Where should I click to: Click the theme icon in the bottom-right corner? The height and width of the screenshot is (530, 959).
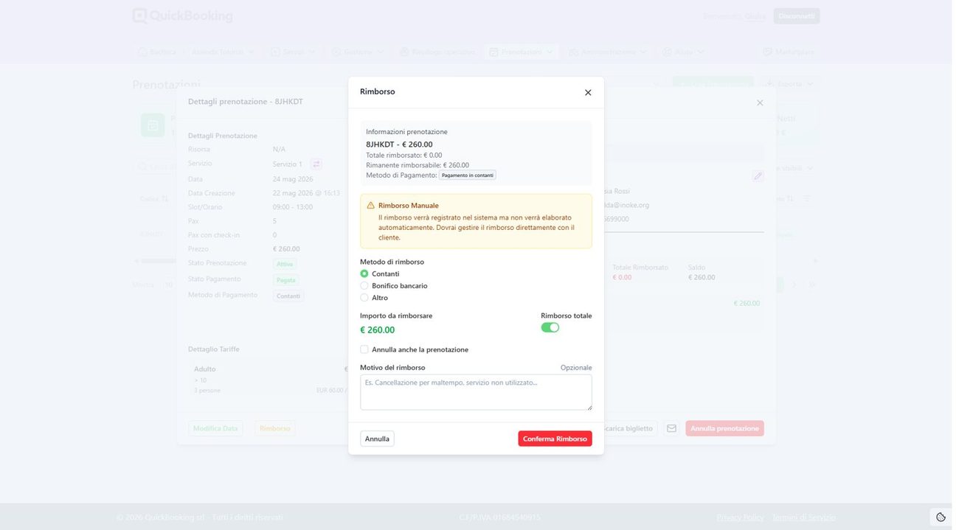pos(941,517)
